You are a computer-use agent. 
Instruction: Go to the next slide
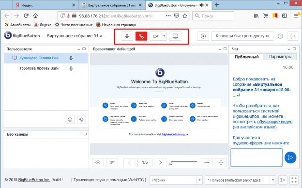pos(161,162)
